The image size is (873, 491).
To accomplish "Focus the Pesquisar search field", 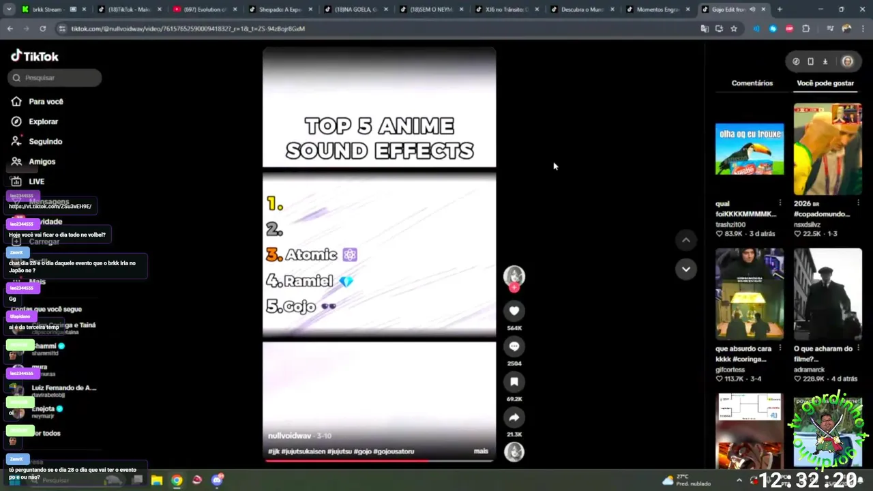I will 55,78.
